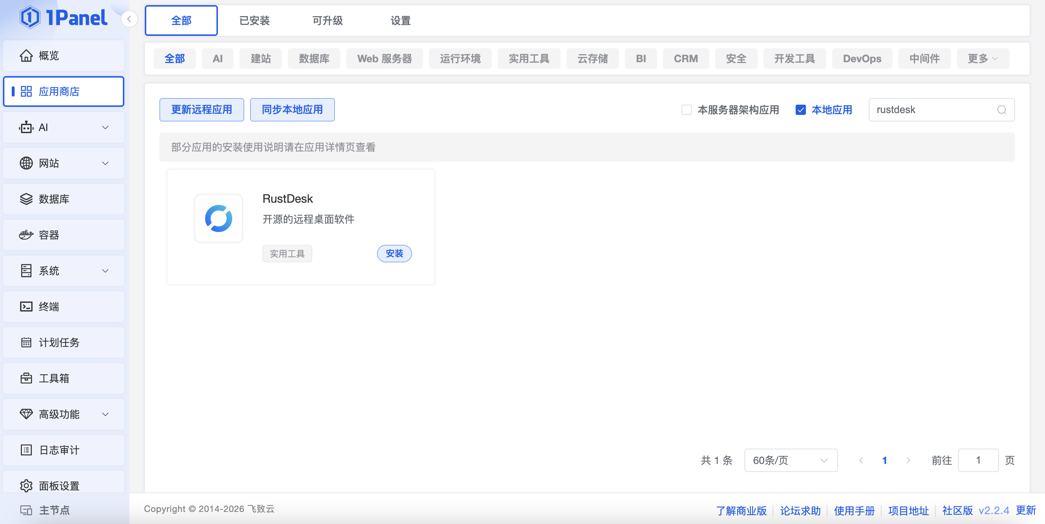Filter apps by 建站 category

[x=260, y=59]
